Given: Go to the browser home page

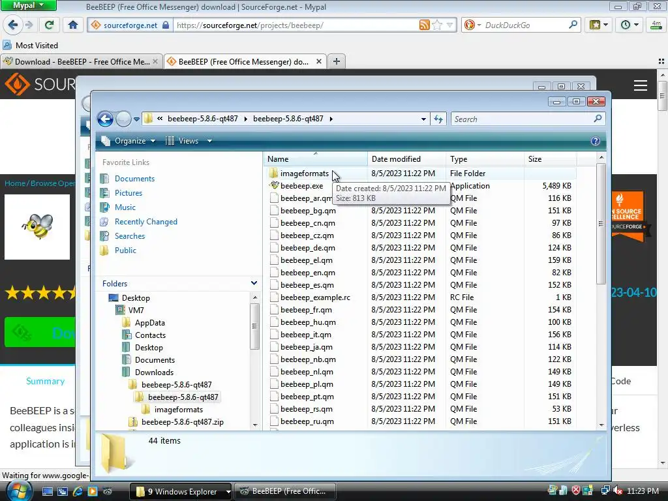Looking at the screenshot, I should (73, 25).
